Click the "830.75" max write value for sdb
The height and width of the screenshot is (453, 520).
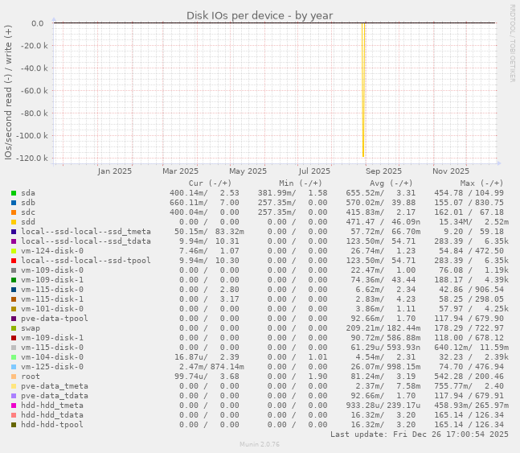489,203
